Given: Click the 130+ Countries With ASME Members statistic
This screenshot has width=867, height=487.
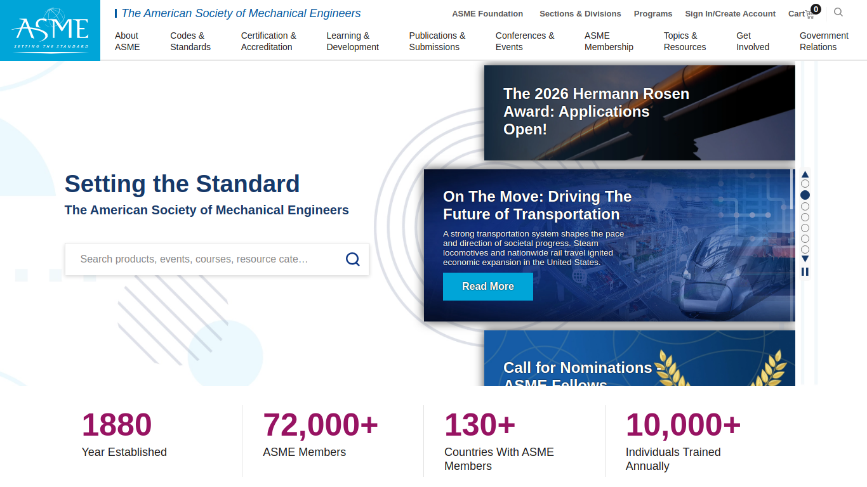Looking at the screenshot, I should (500, 441).
